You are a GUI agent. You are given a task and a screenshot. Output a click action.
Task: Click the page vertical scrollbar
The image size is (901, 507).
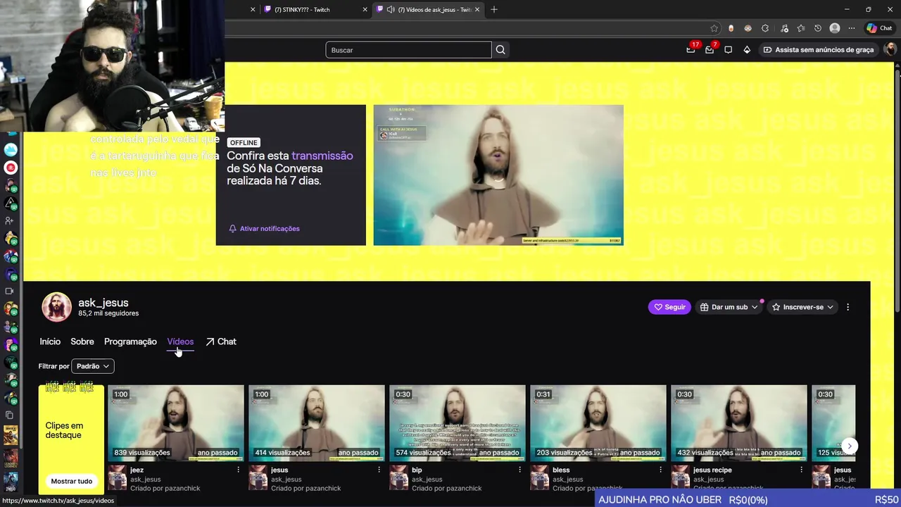pos(897,190)
